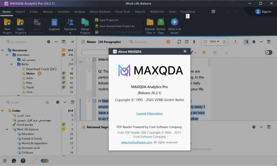This screenshot has width=277, height=166.
Task: Click the microphone icon in document toolbar
Action: 194,42
